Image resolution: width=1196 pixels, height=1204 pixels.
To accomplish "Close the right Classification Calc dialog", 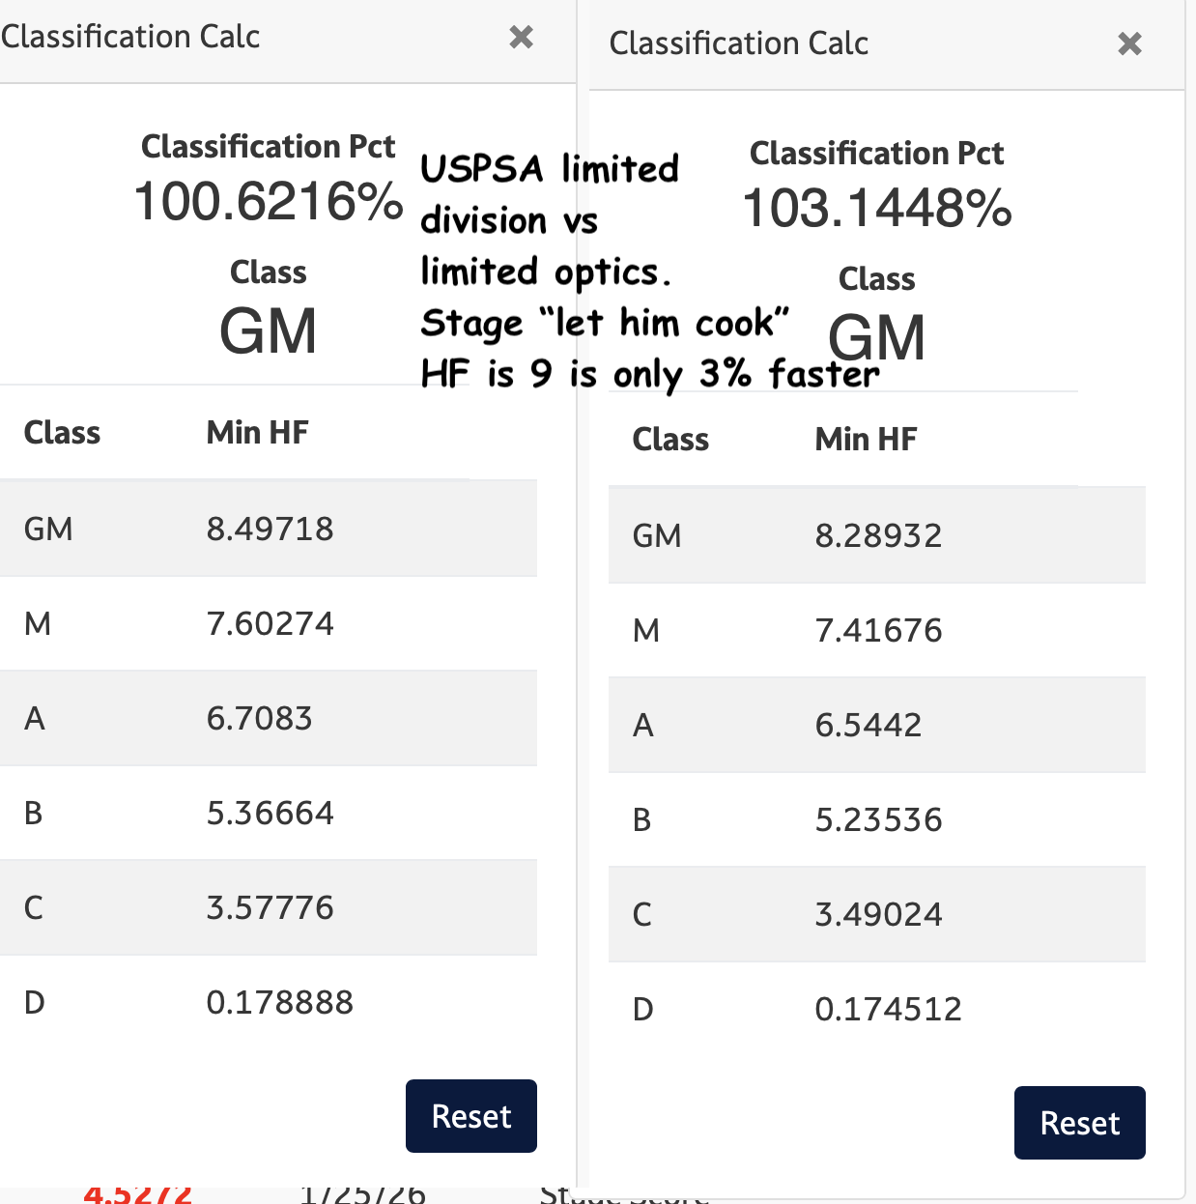I will [1129, 43].
